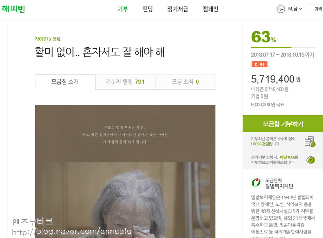Switch to 모금 소식 0 tab
323x238 pixels.
pos(185,82)
